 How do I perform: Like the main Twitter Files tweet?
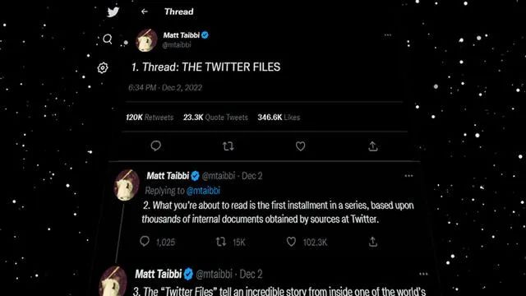click(300, 146)
